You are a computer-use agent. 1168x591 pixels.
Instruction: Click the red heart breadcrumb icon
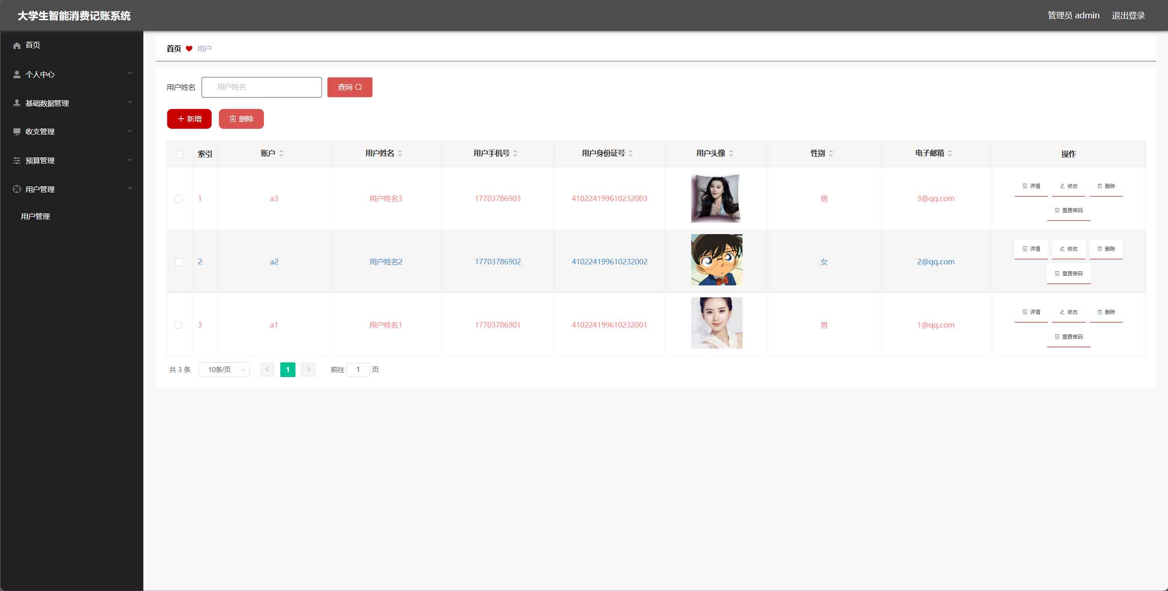coord(189,49)
